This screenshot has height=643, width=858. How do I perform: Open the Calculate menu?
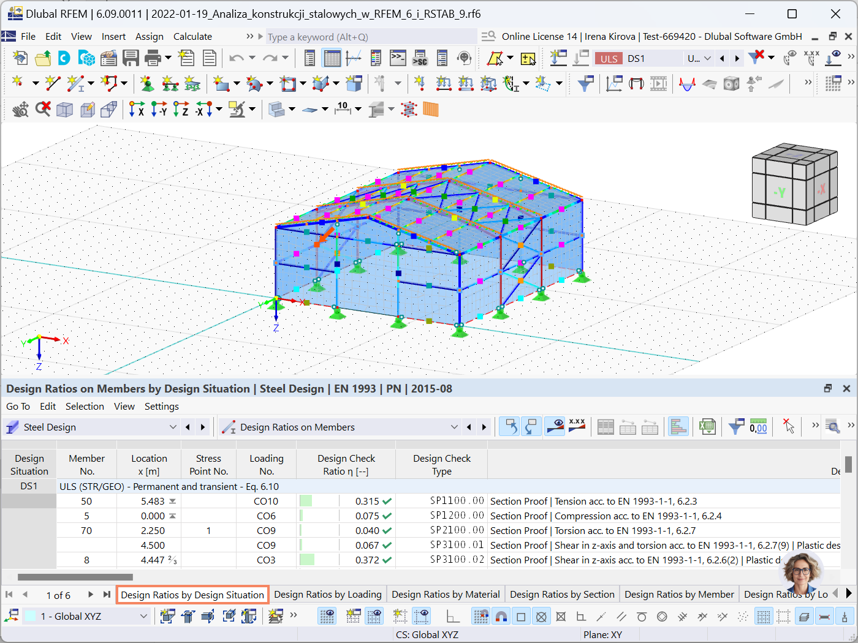(x=192, y=36)
